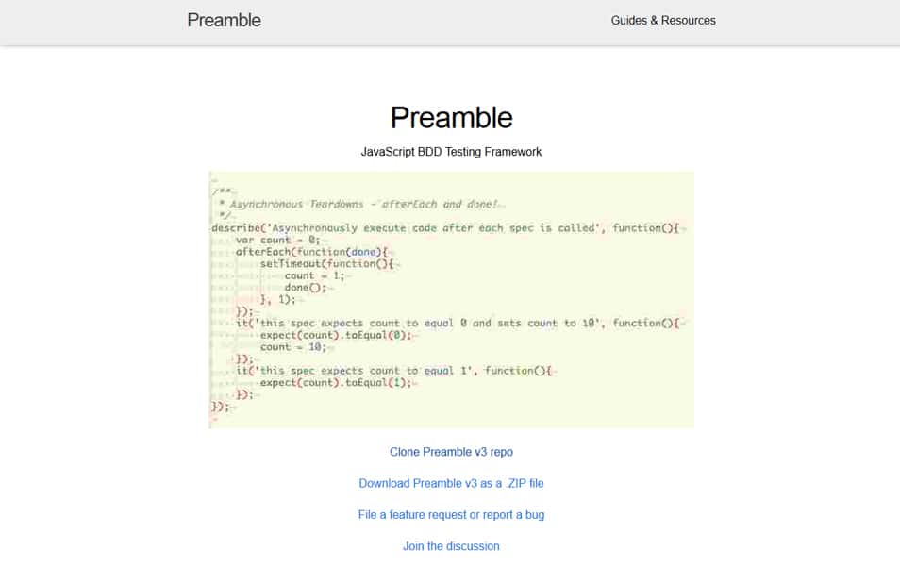The width and height of the screenshot is (900, 566).
Task: Click the setTimeout(function(){ code line
Action: [x=326, y=263]
